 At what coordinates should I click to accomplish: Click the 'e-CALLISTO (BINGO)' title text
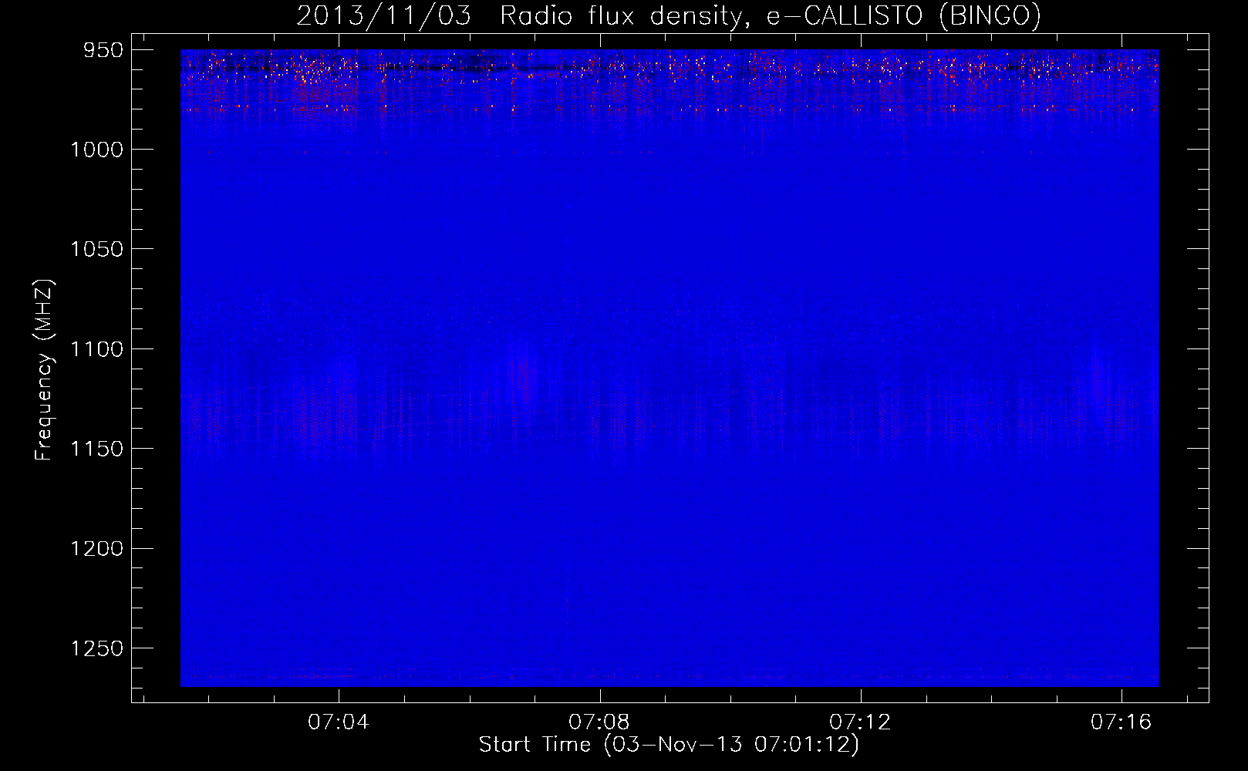(903, 15)
